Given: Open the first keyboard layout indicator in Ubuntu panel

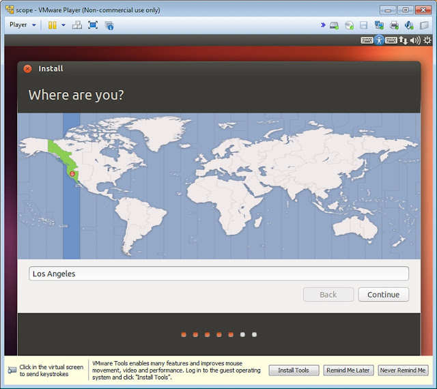Looking at the screenshot, I should point(367,40).
